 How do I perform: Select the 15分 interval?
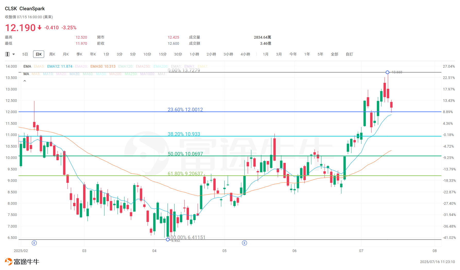(162, 54)
